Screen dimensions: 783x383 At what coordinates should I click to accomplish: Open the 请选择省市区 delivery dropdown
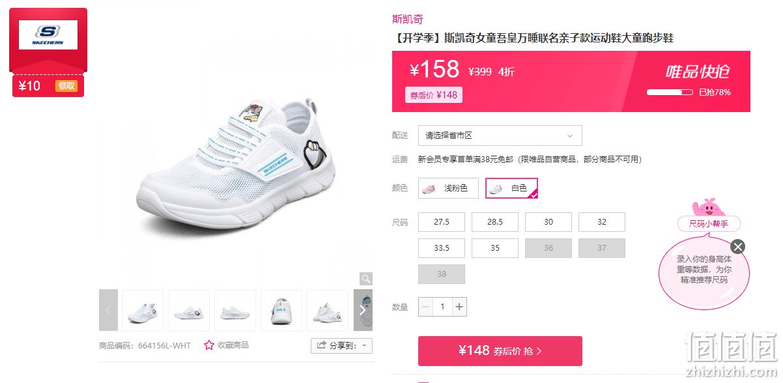pos(500,135)
